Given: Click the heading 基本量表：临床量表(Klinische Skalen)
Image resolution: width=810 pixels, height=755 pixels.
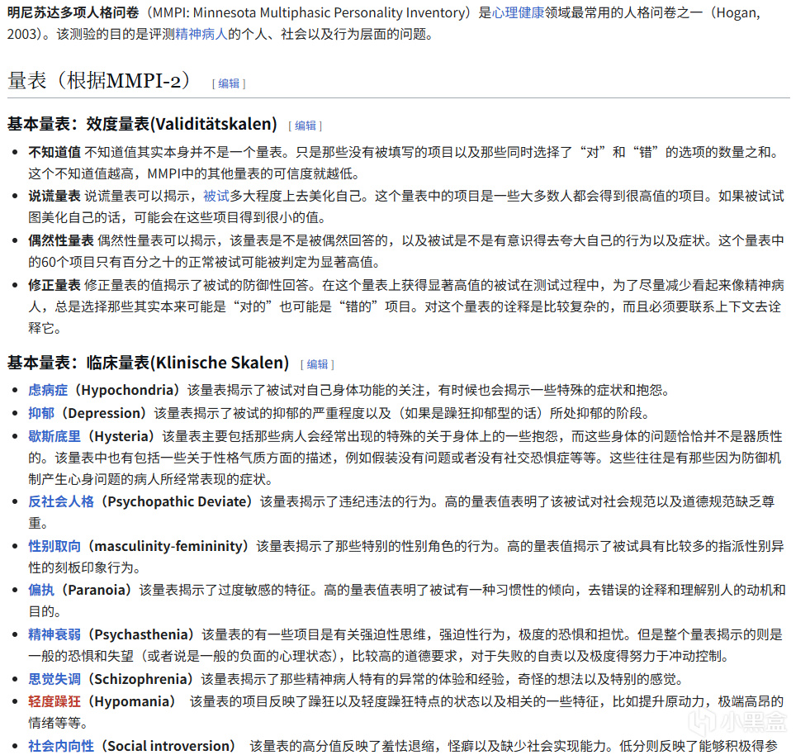Looking at the screenshot, I should coord(149,363).
